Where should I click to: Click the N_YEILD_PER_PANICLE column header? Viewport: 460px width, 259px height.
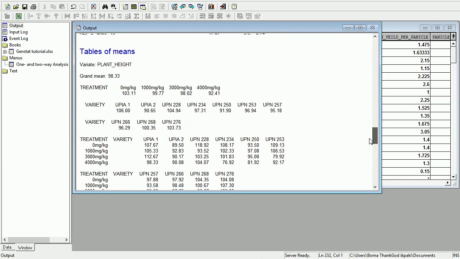pos(406,37)
